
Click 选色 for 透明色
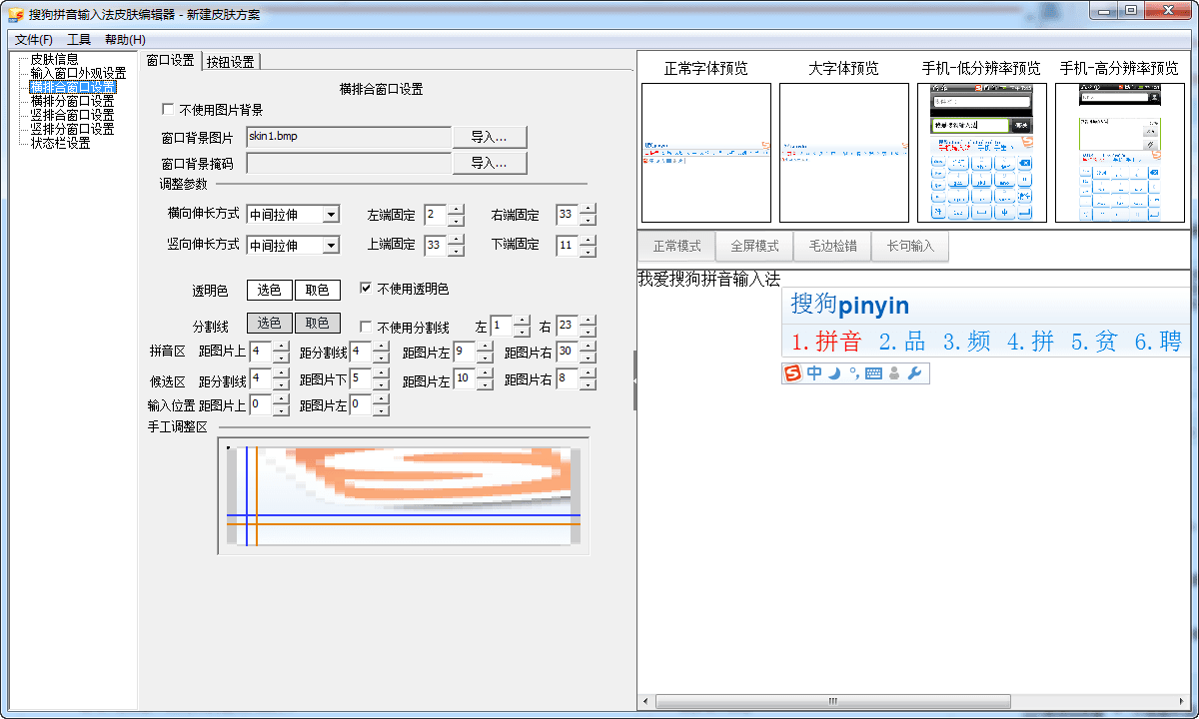click(x=270, y=291)
